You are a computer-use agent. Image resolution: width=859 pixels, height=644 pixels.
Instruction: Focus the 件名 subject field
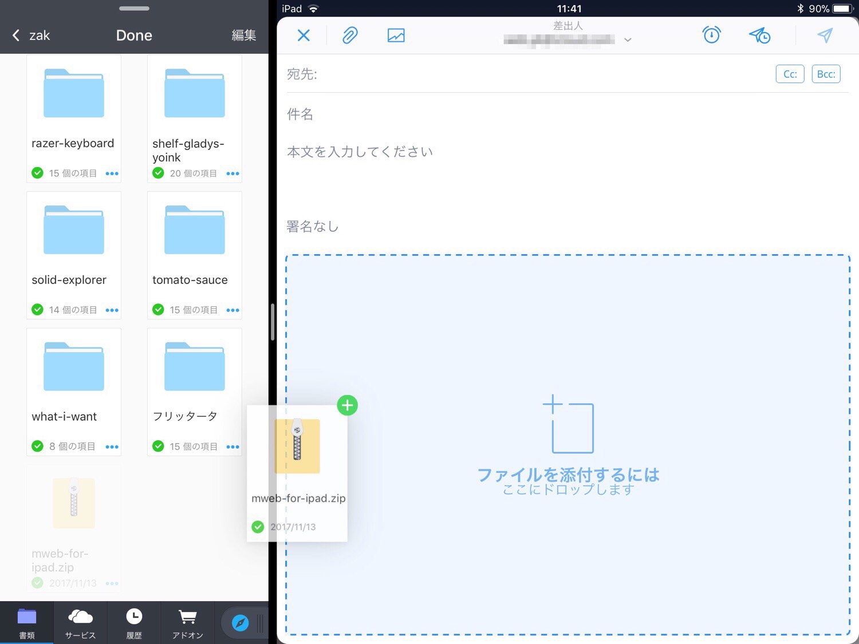[x=567, y=114]
